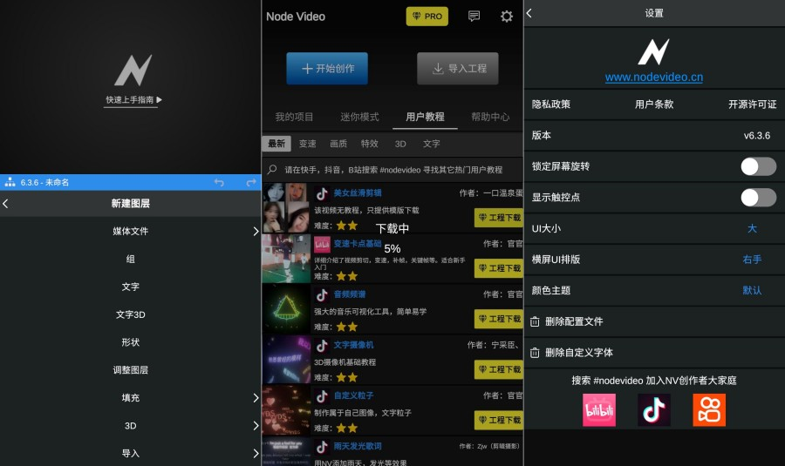Open the 音频频谱 tutorial thumbnail
Image resolution: width=785 pixels, height=466 pixels.
click(x=286, y=309)
